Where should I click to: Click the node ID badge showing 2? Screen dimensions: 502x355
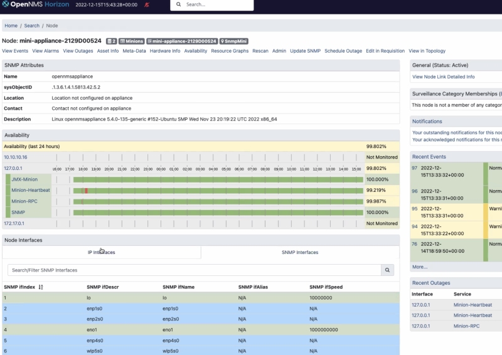[x=112, y=41]
